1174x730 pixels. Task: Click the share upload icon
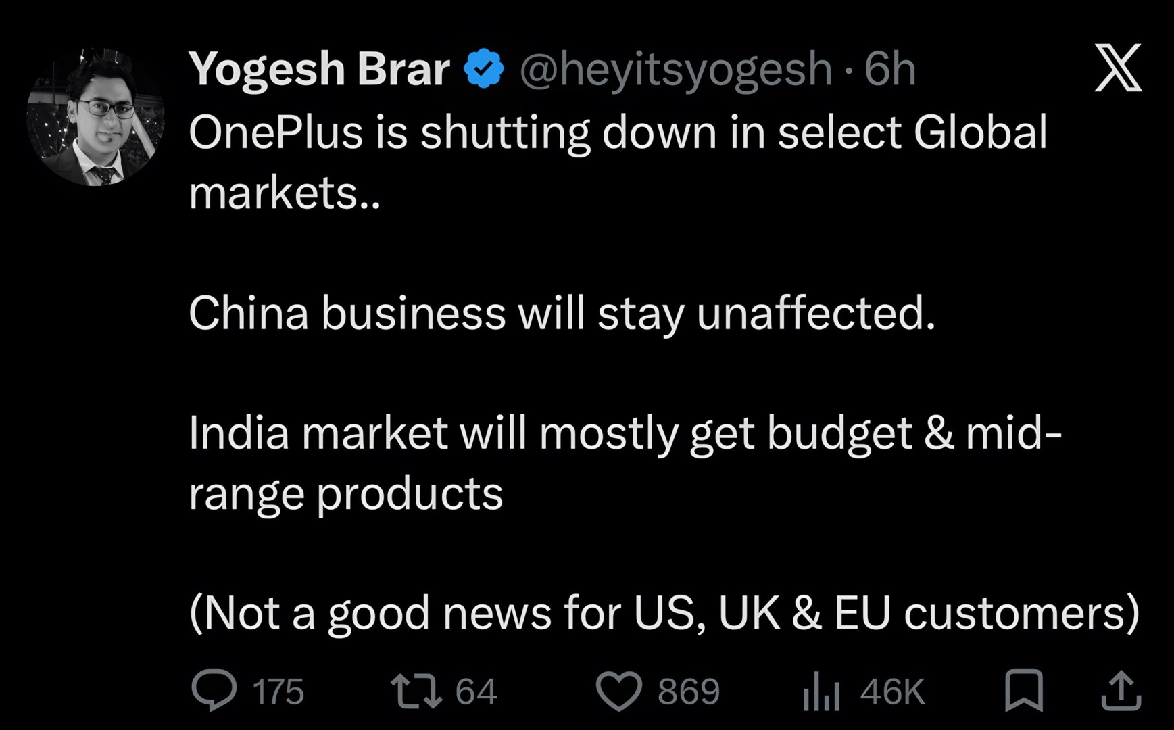coord(1121,690)
